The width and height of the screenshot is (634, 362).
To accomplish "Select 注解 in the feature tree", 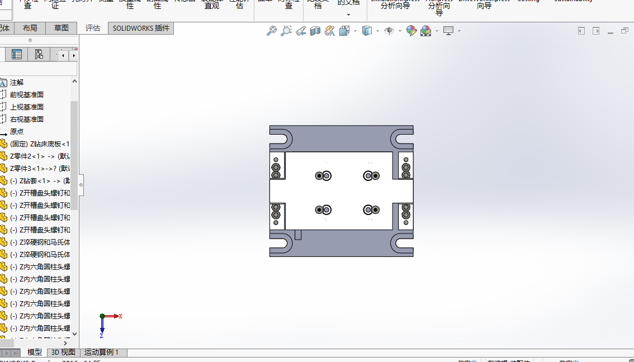I will (17, 83).
